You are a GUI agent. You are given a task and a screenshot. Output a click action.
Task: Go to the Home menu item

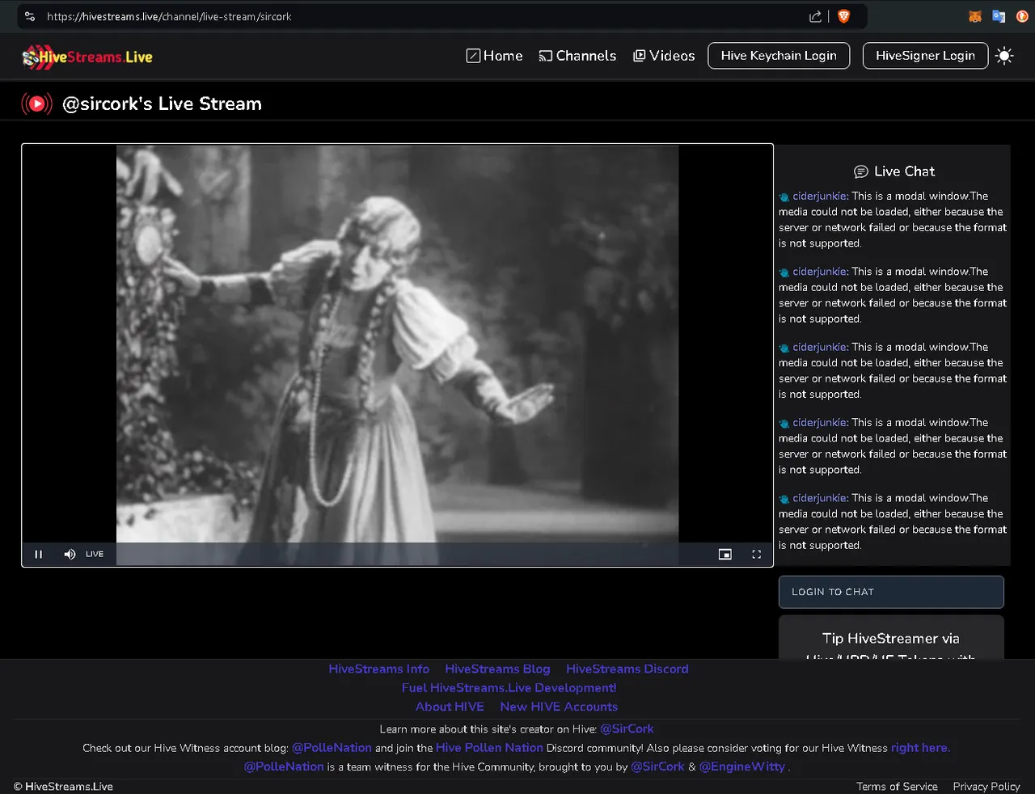click(495, 56)
